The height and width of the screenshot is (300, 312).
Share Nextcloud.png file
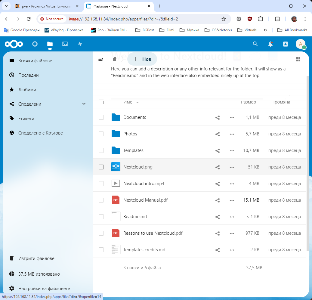pyautogui.click(x=218, y=167)
